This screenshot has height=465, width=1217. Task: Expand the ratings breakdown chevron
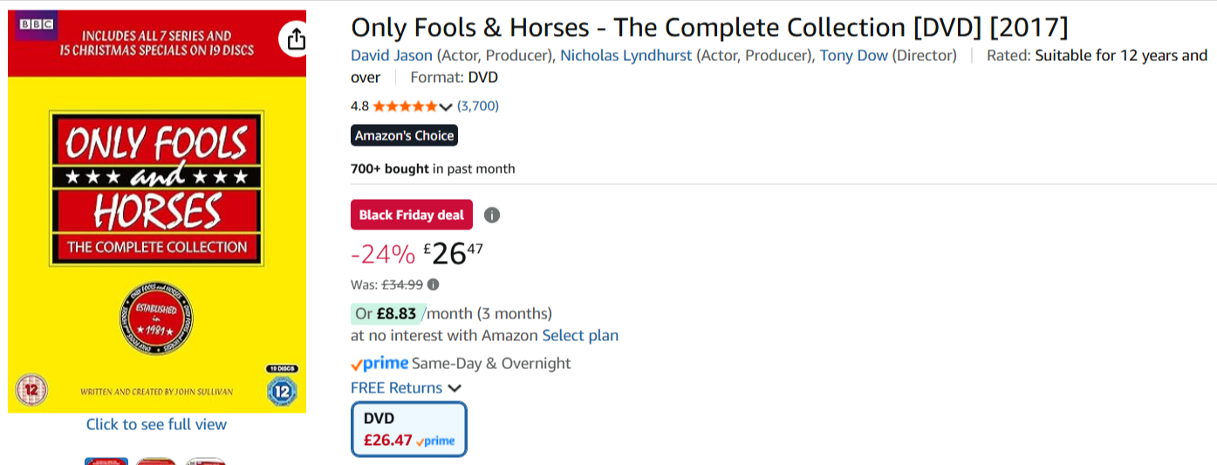446,106
